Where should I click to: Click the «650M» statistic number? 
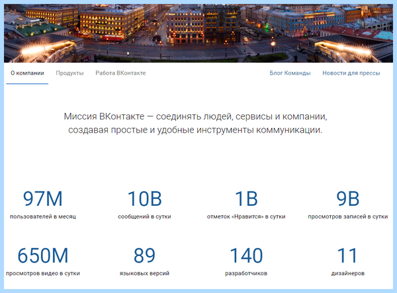(43, 255)
